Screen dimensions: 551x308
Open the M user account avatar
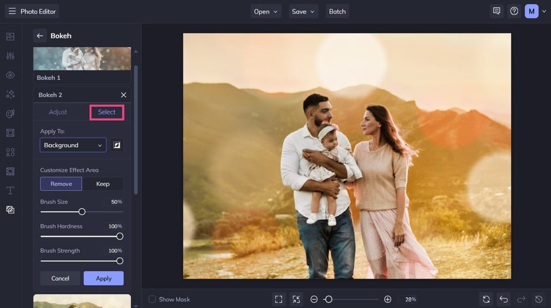click(531, 11)
